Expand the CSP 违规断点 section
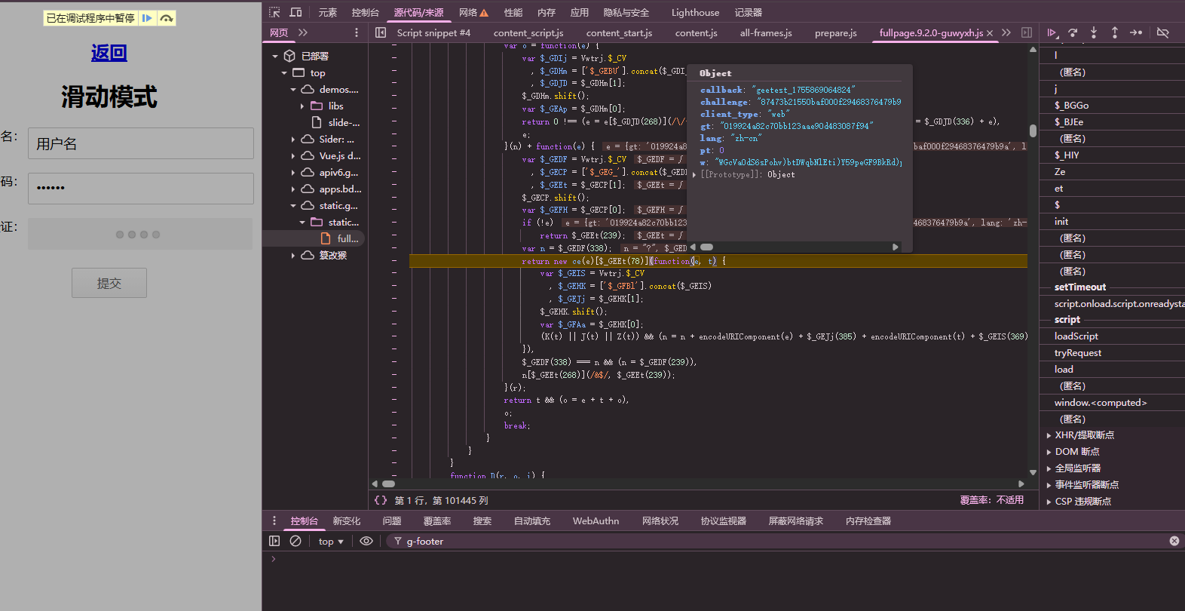The image size is (1185, 611). coord(1049,502)
